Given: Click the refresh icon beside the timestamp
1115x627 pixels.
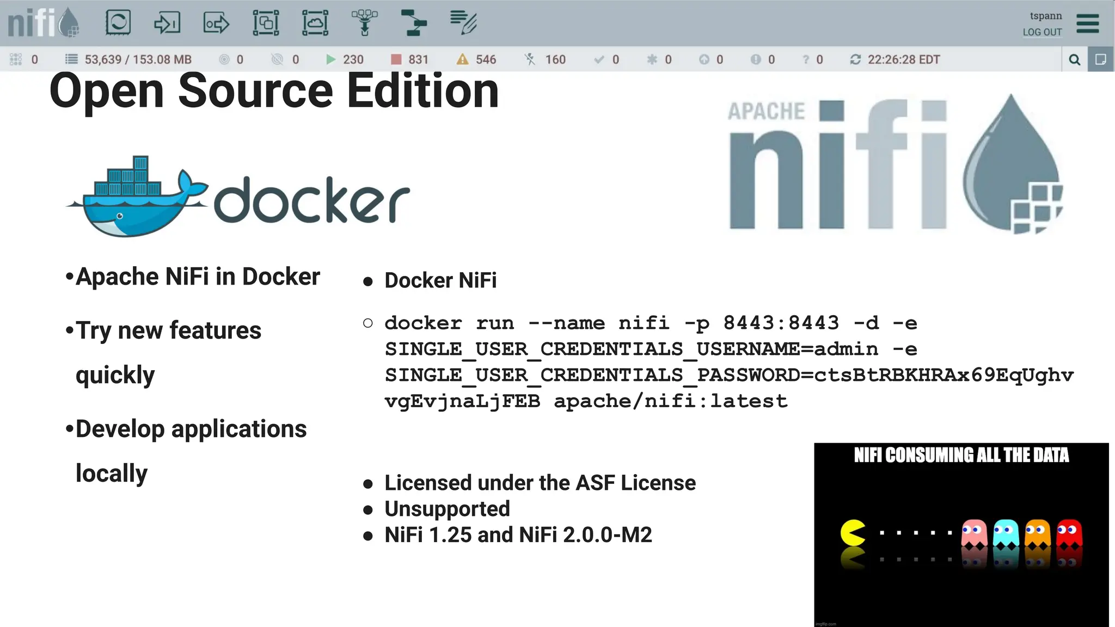Looking at the screenshot, I should 855,59.
